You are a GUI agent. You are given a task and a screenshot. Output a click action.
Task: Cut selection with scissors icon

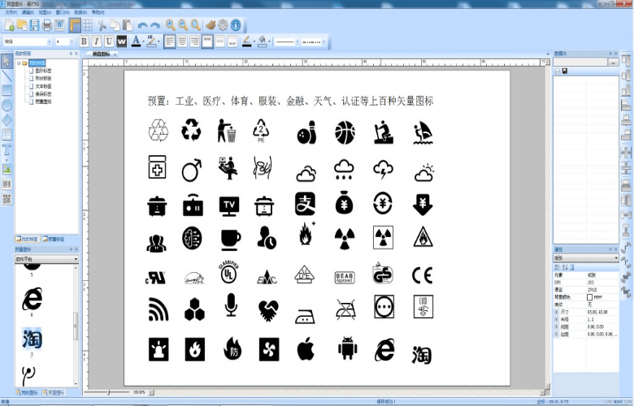102,25
